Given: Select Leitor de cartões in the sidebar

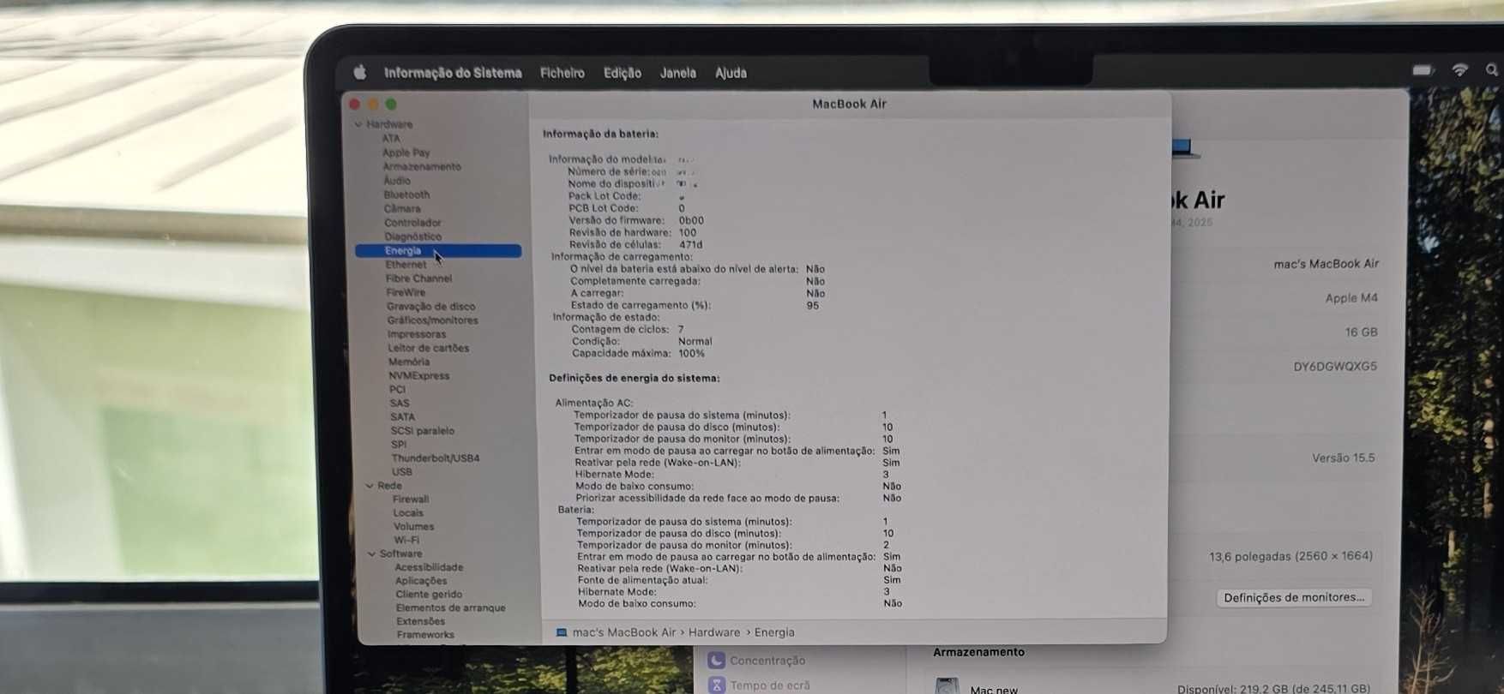Looking at the screenshot, I should point(428,348).
